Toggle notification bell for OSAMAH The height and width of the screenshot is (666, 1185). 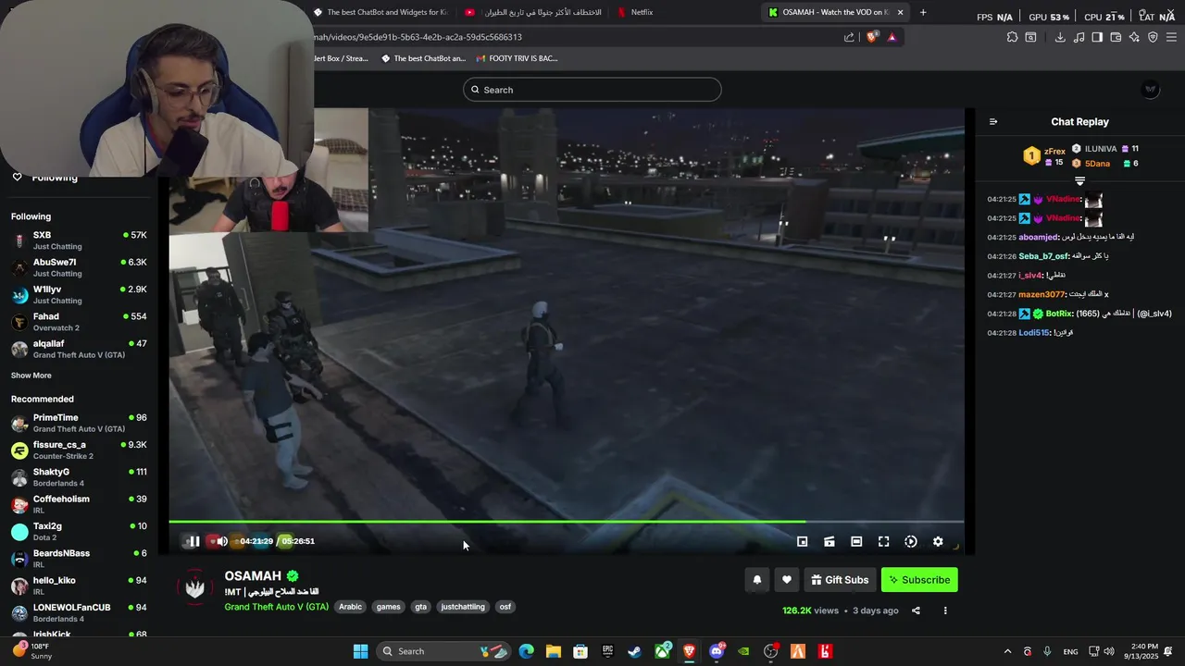(x=756, y=580)
